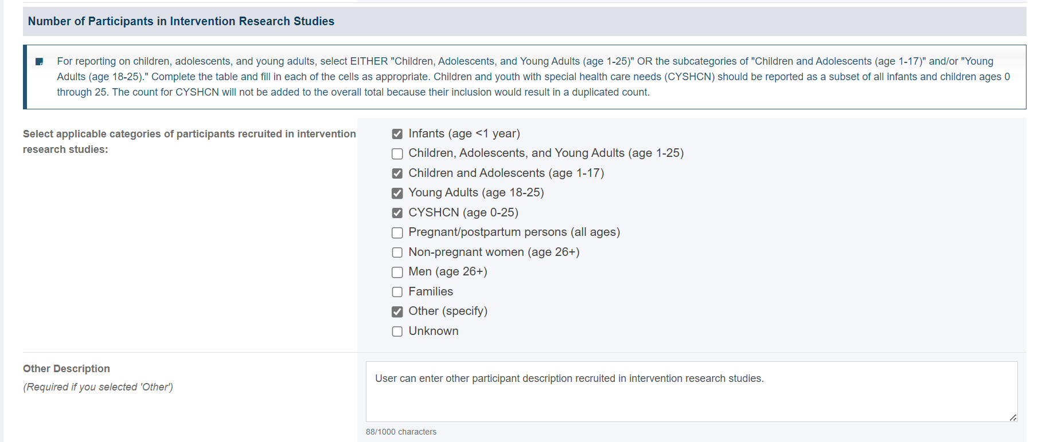
Task: Uncheck the Other (specify) checkbox
Action: pyautogui.click(x=397, y=311)
